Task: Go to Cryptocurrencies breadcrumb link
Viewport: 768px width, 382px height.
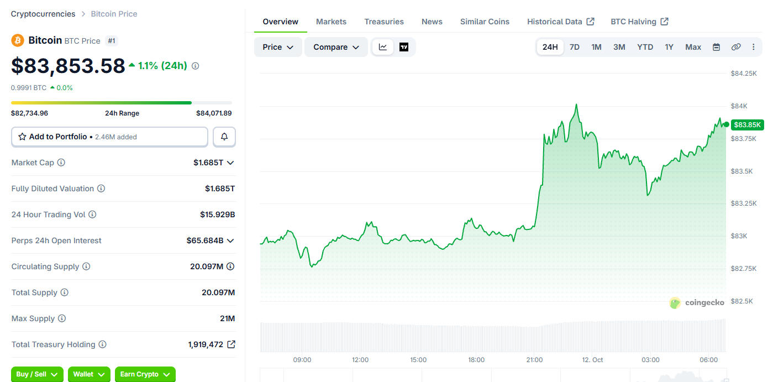Action: [x=43, y=14]
